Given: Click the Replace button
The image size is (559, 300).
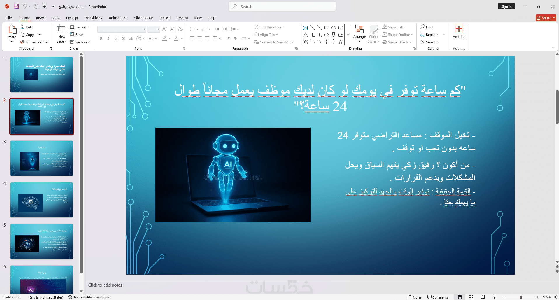Looking at the screenshot, I should (429, 34).
